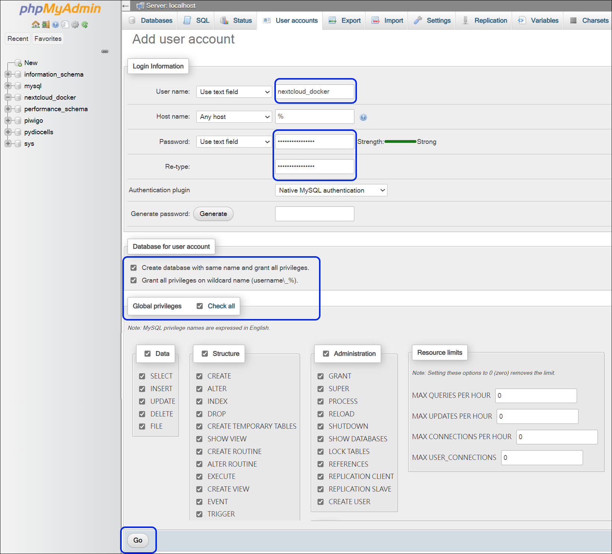Toggle the TRIGGER privilege checkbox
This screenshot has height=554, width=612.
(x=200, y=514)
